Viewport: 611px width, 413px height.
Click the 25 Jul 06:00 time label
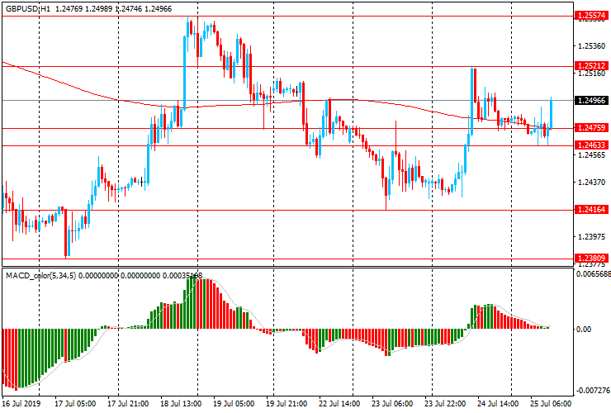tap(551, 403)
